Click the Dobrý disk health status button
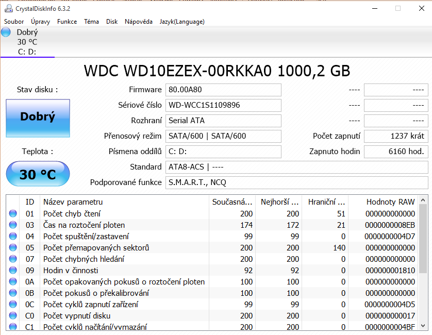Screen dimensions: 432x335 (x=38, y=118)
